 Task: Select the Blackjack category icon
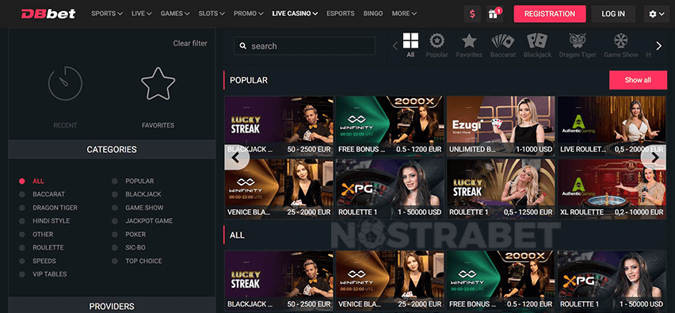point(537,45)
